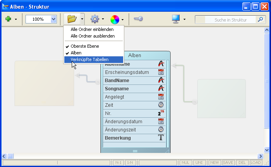The width and height of the screenshot is (271, 167).
Task: Click the DEL status bar button
Action: tap(242, 163)
